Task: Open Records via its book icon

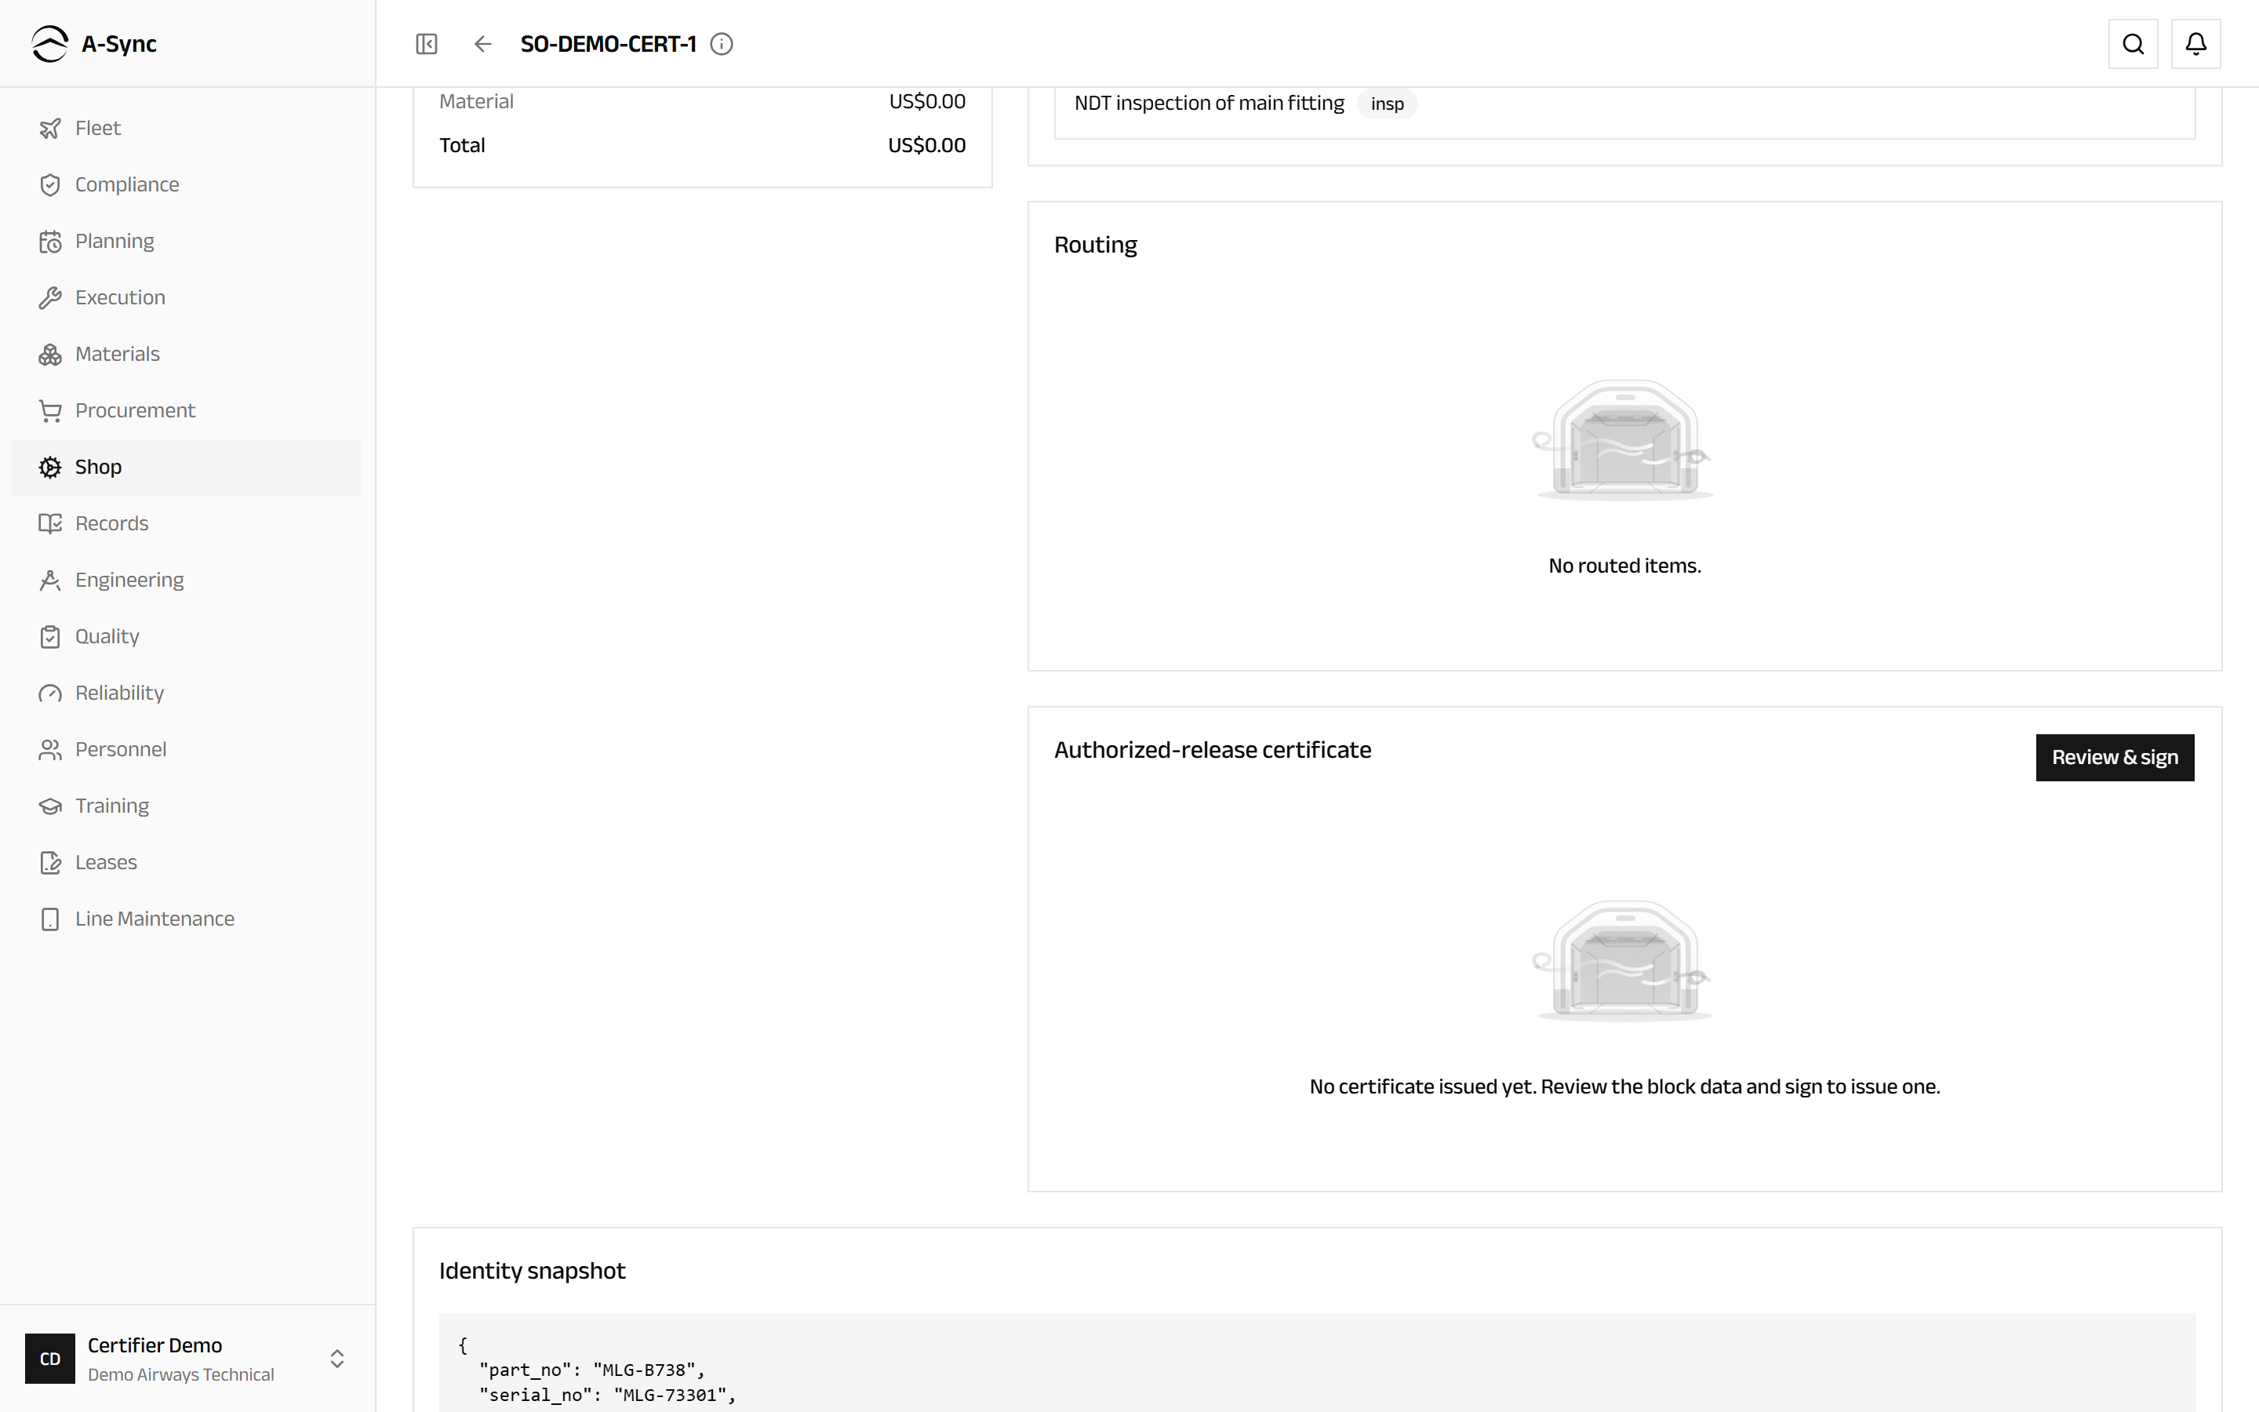Action: pyautogui.click(x=50, y=524)
